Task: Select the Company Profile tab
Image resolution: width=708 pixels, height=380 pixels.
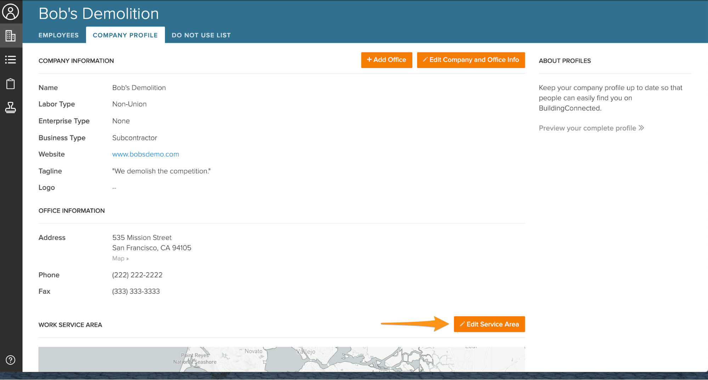Action: [x=125, y=35]
